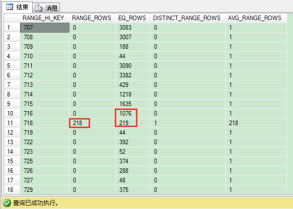293x209 pixels.
Task: Select EQ_ROWS value 1218
Action: (133, 94)
